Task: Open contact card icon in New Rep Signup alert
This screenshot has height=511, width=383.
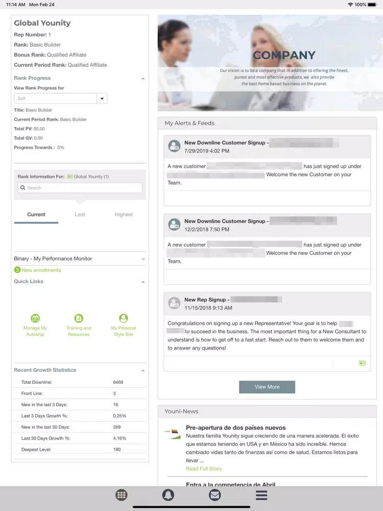Action: click(x=362, y=363)
